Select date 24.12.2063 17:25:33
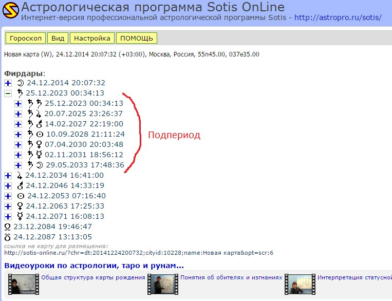The width and height of the screenshot is (392, 301). [x=65, y=206]
